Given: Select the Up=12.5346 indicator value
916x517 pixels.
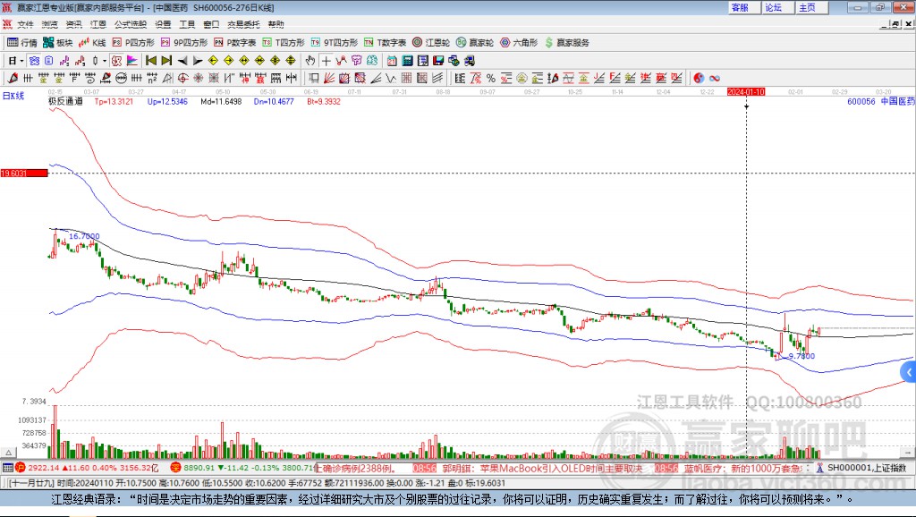Looking at the screenshot, I should pos(167,102).
